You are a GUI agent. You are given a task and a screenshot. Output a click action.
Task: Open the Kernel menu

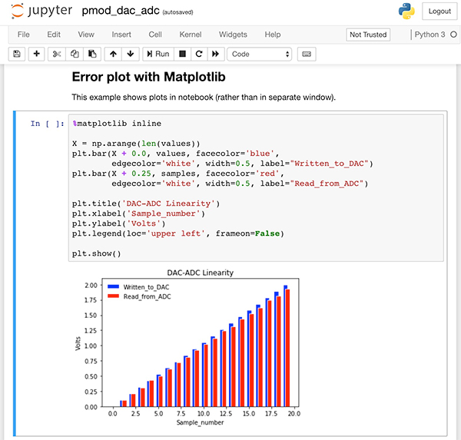[191, 35]
